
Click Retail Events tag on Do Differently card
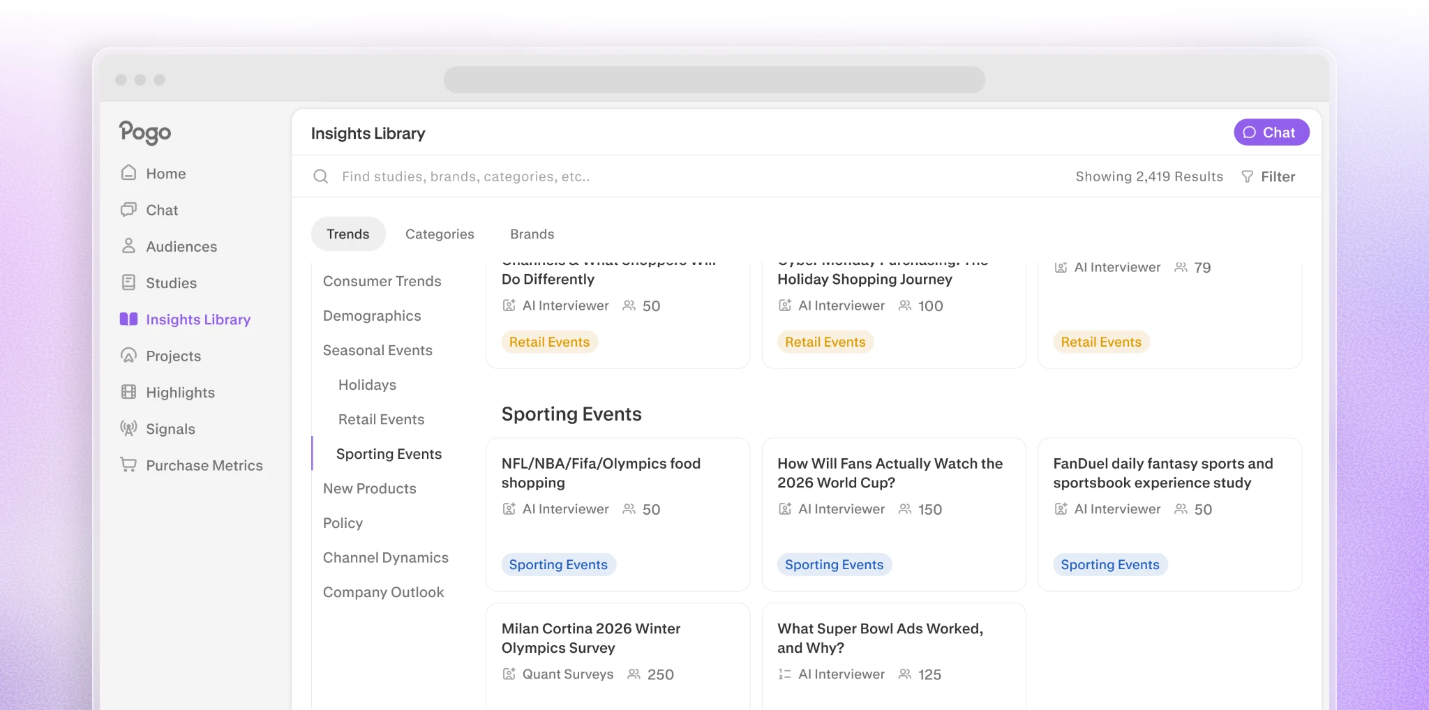pyautogui.click(x=549, y=342)
